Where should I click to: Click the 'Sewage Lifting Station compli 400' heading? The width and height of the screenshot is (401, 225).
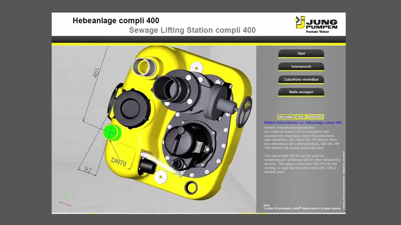pyautogui.click(x=192, y=30)
